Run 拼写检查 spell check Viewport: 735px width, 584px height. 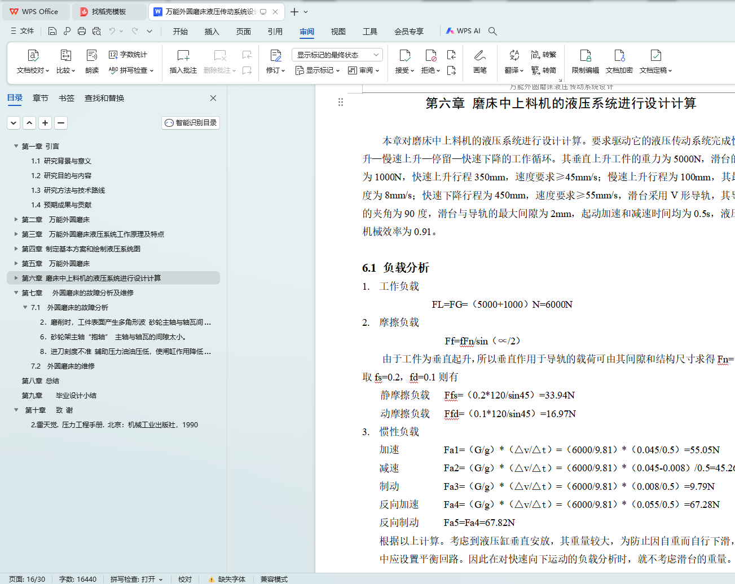131,70
